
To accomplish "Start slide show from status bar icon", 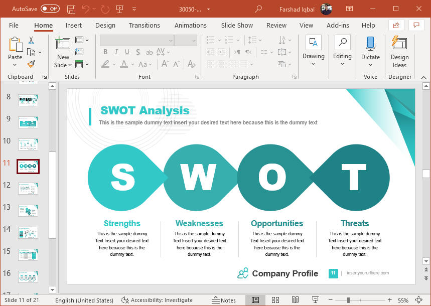I will click(316, 300).
